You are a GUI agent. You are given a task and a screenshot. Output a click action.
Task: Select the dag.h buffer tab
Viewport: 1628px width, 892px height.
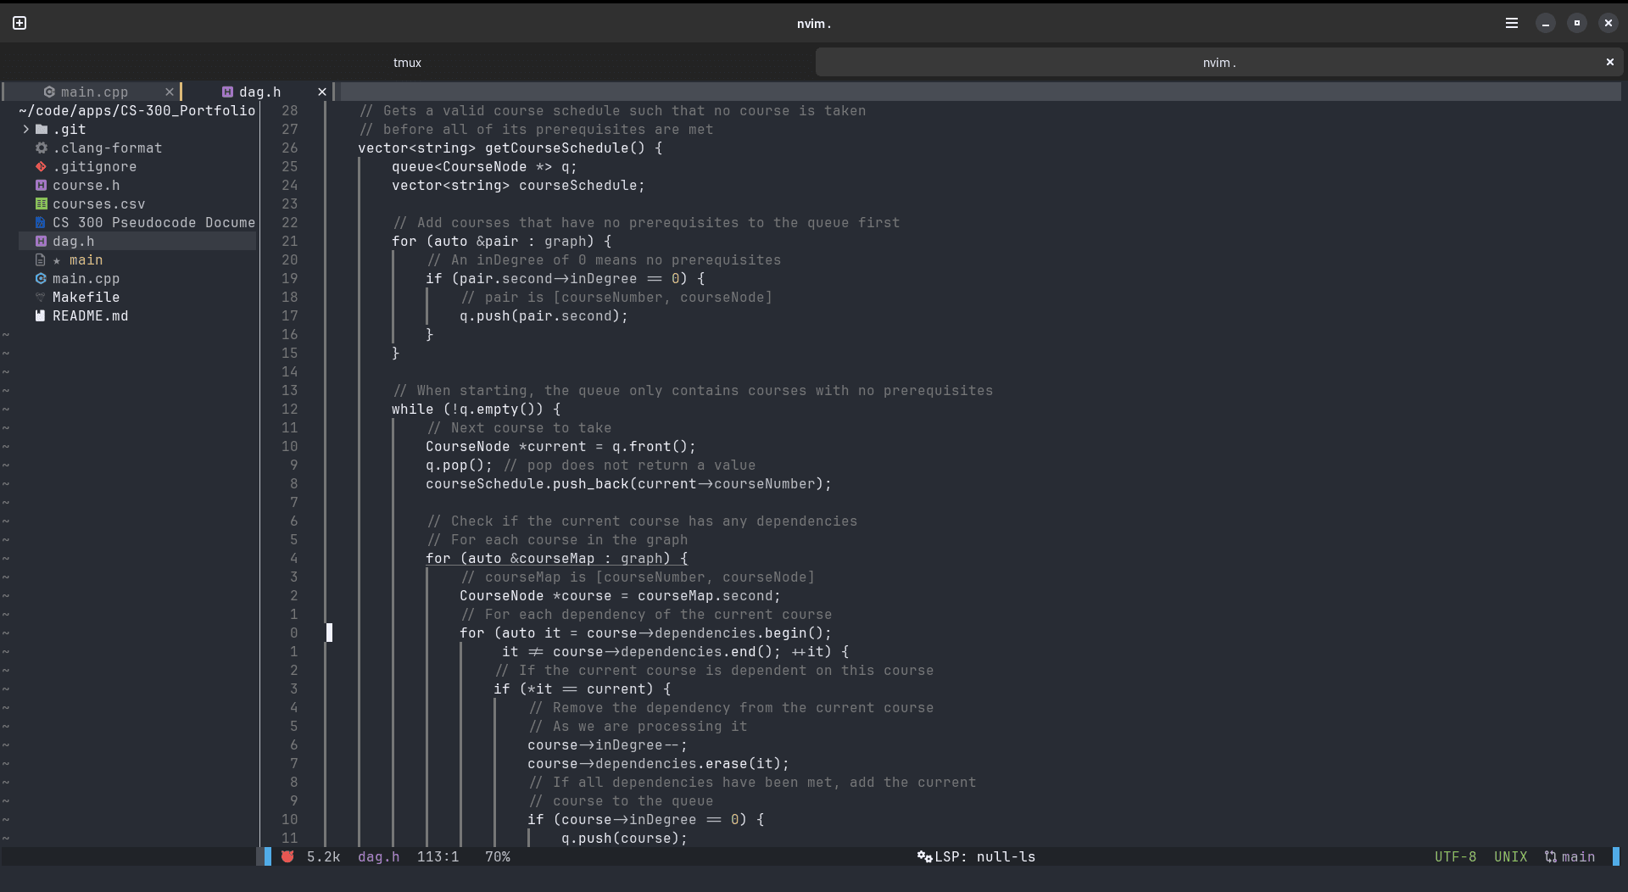pyautogui.click(x=259, y=92)
